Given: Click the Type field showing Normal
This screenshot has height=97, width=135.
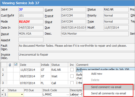Looking at the screenshot, I should coord(116,21).
